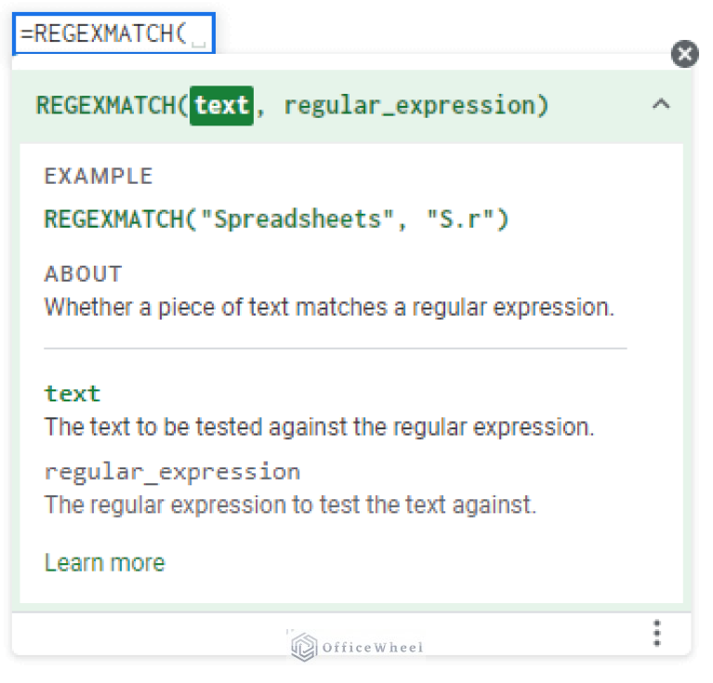Click the EXAMPLE section heading
This screenshot has height=683, width=713.
pyautogui.click(x=99, y=177)
